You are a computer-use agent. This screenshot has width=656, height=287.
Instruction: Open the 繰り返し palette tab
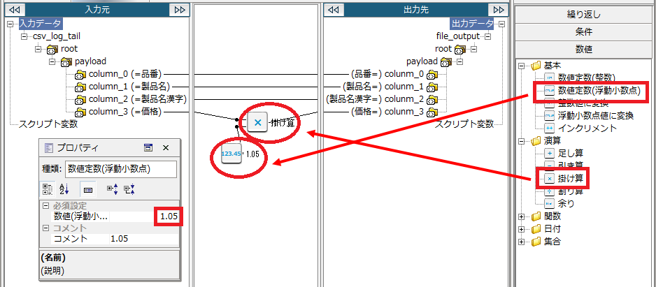(583, 14)
